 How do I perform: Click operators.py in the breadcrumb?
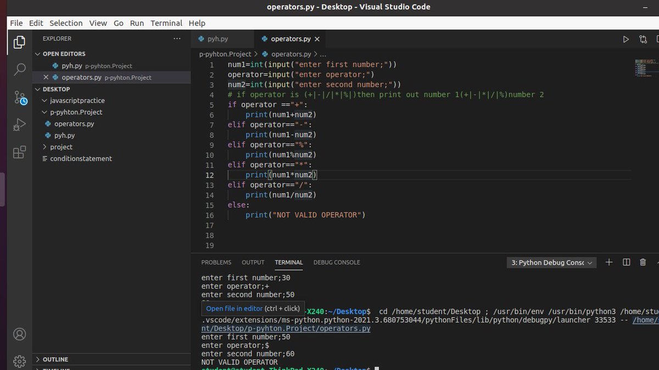291,54
